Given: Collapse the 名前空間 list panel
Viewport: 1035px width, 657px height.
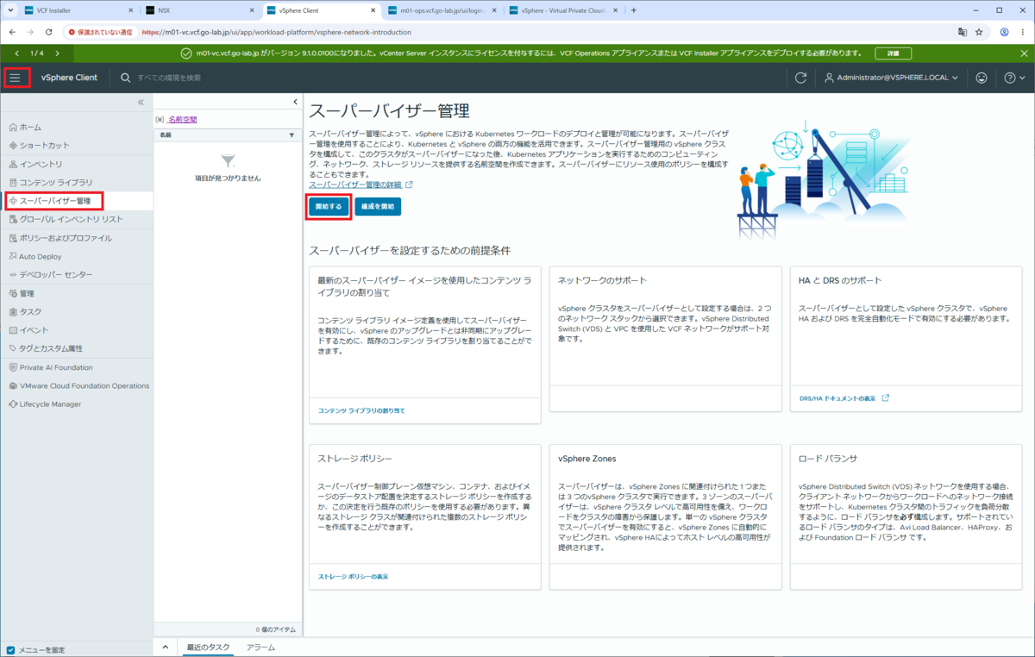Looking at the screenshot, I should 294,103.
